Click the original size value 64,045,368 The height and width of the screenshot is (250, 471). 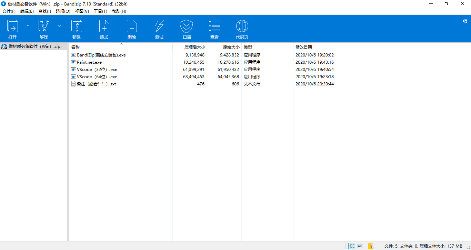[228, 76]
